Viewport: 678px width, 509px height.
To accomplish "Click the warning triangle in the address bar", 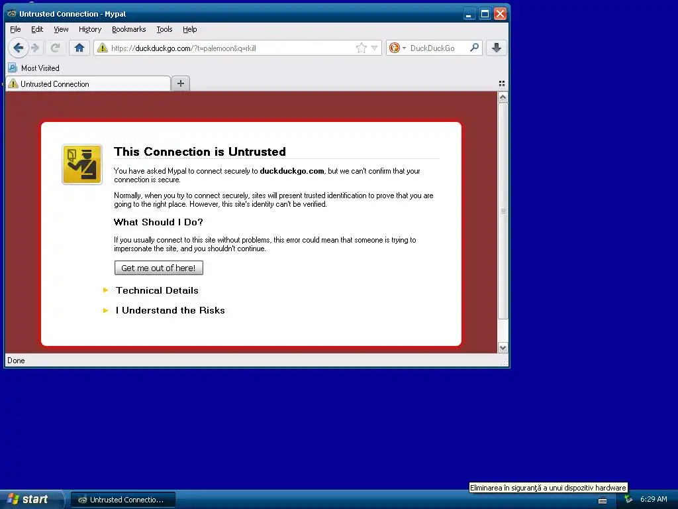I will [x=102, y=48].
